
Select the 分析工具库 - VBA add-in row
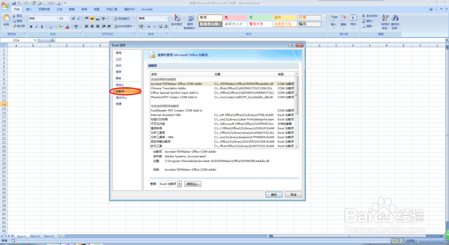click(x=222, y=137)
